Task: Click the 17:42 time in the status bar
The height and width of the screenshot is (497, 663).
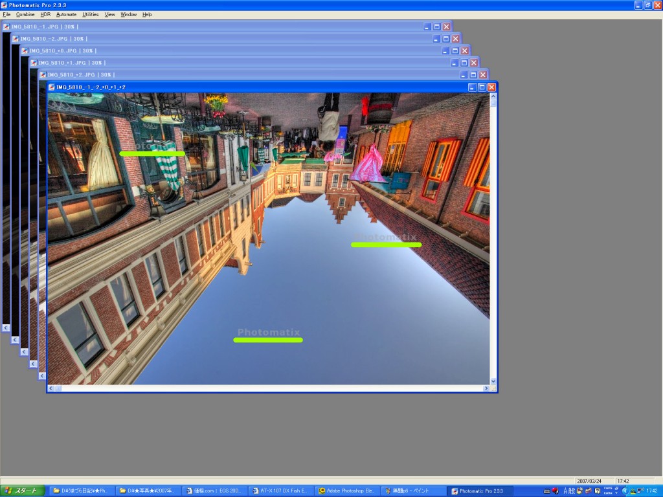Action: (x=623, y=481)
